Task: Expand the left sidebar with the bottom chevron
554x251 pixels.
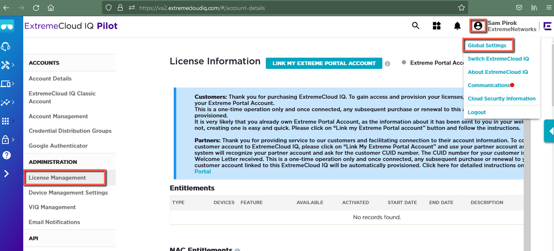Action: tap(6, 174)
